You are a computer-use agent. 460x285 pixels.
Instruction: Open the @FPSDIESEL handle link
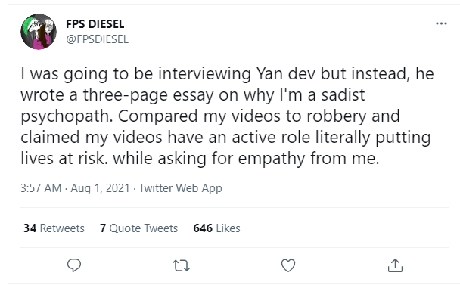(97, 39)
